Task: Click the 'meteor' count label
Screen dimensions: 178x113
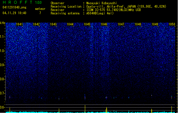Action: 40,9
